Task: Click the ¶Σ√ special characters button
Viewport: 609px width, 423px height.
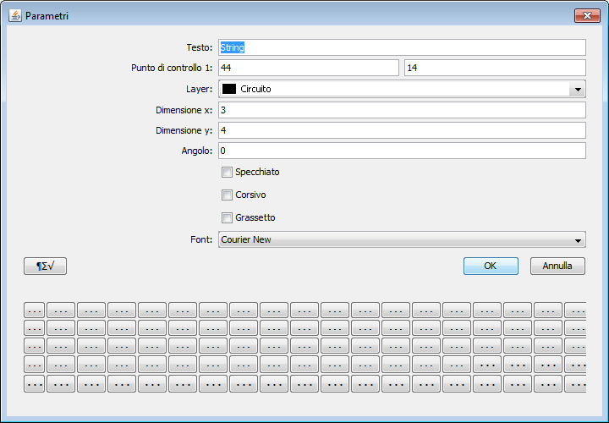Action: [45, 266]
